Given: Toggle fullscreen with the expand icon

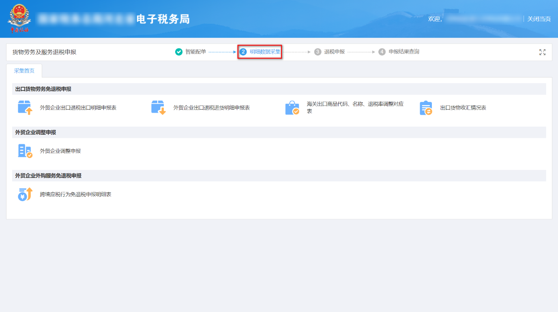Looking at the screenshot, I should click(x=543, y=52).
